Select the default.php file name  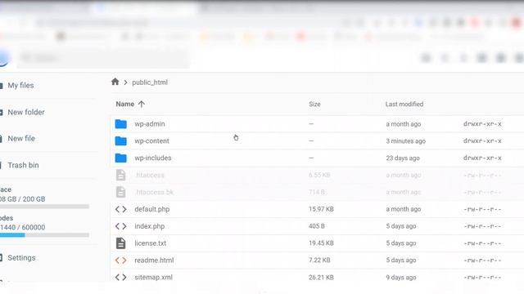tap(152, 209)
